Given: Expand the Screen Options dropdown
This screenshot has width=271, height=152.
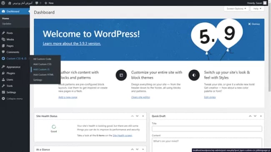Looking at the screenshot, I should [236, 9].
